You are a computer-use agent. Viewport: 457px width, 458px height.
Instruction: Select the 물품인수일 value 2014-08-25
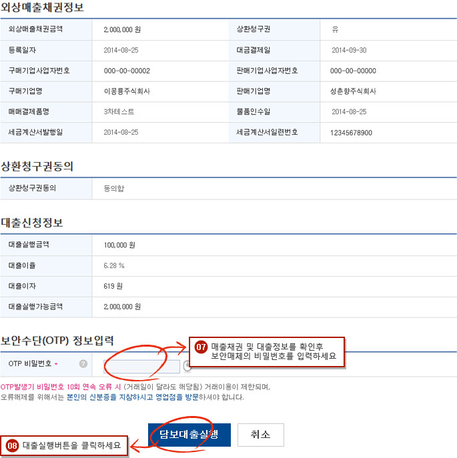click(x=349, y=111)
